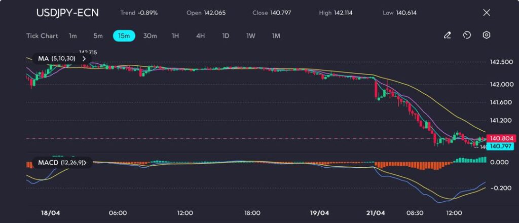
Task: Select the 1M monthly timeframe
Action: (x=276, y=36)
